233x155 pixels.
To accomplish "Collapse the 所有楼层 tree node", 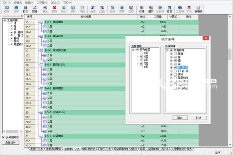I will [133, 49].
